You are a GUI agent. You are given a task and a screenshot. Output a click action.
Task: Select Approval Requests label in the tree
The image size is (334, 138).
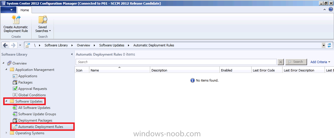[33, 89]
